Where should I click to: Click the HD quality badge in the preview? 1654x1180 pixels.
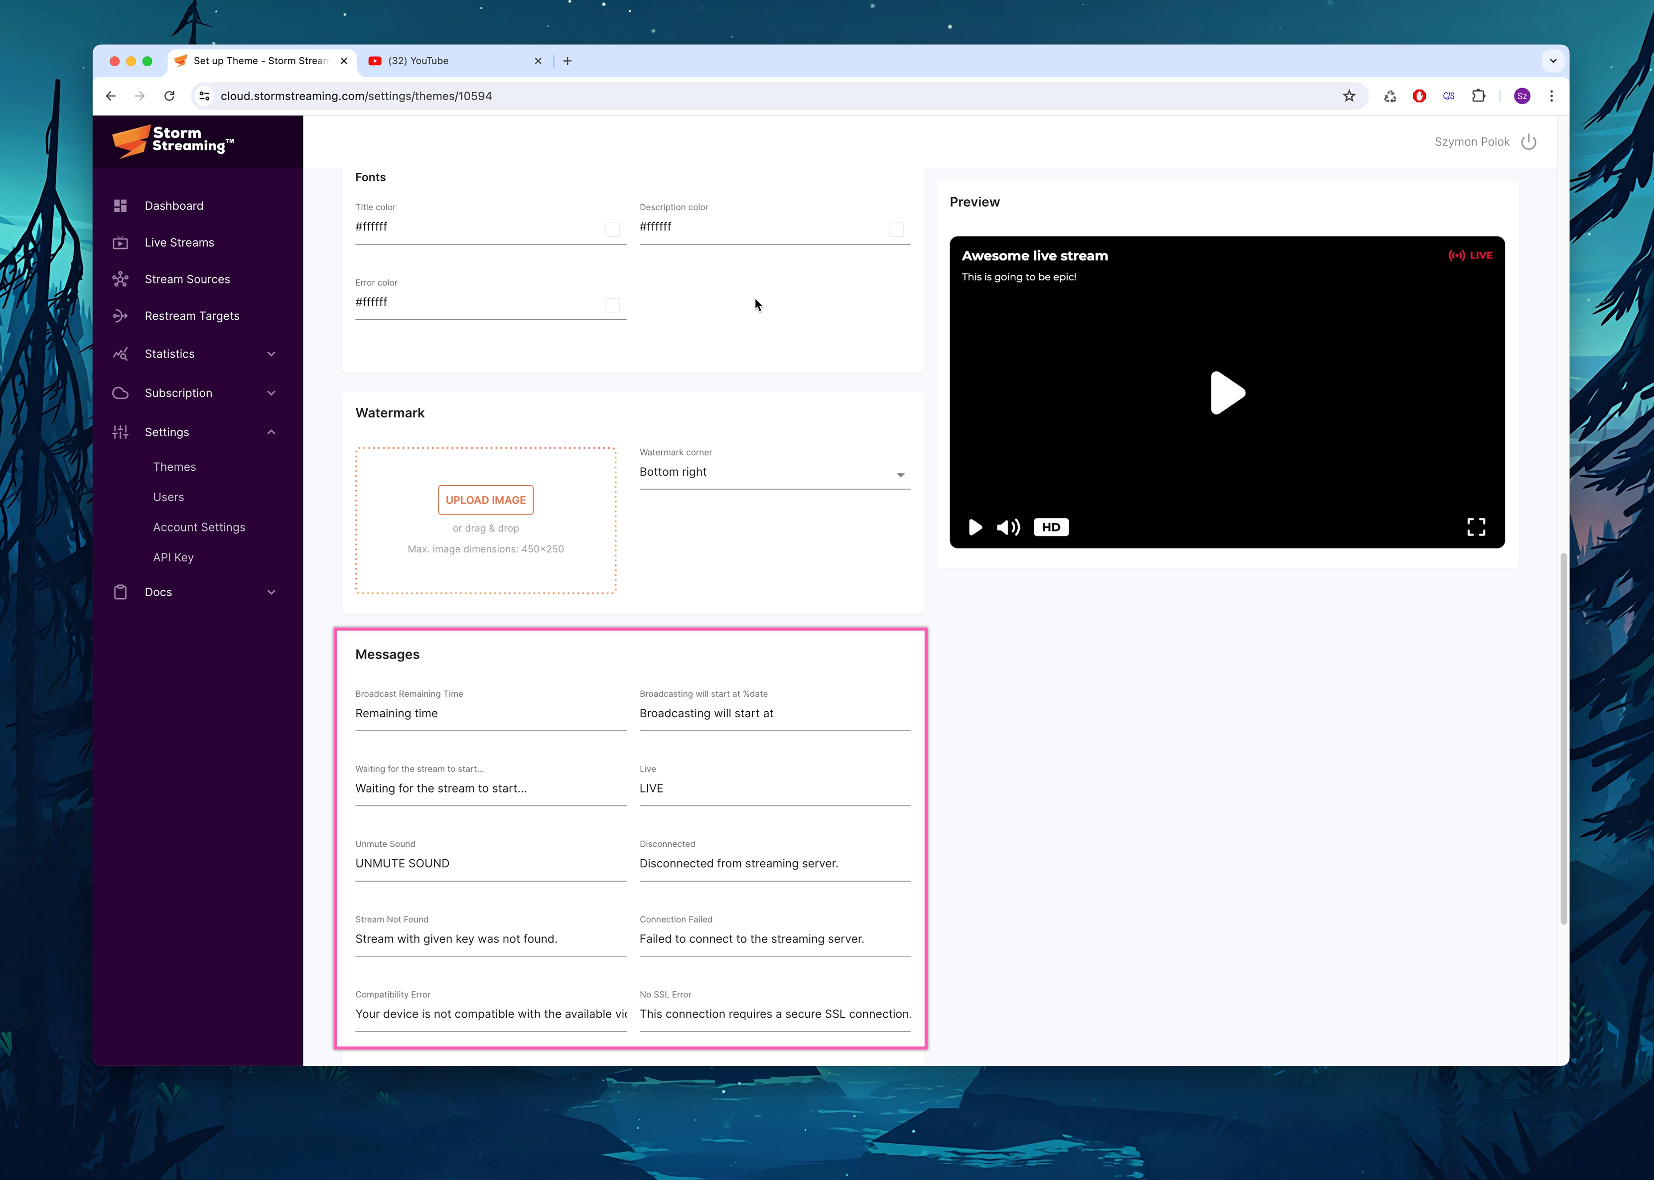[1051, 527]
